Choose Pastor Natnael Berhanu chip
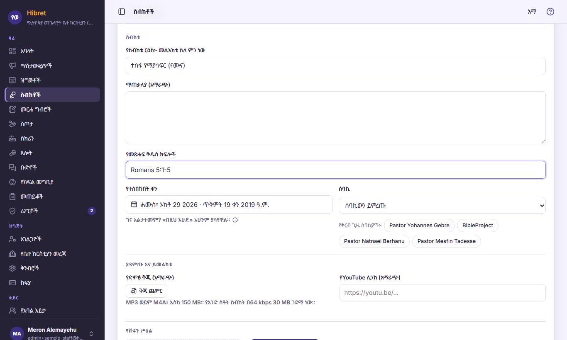Image resolution: width=567 pixels, height=340 pixels. pos(374,241)
